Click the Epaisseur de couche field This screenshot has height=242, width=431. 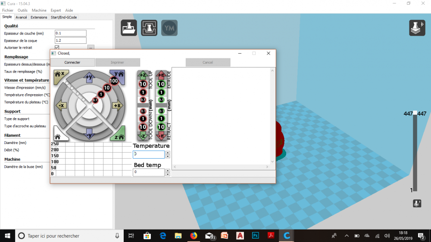pyautogui.click(x=71, y=33)
